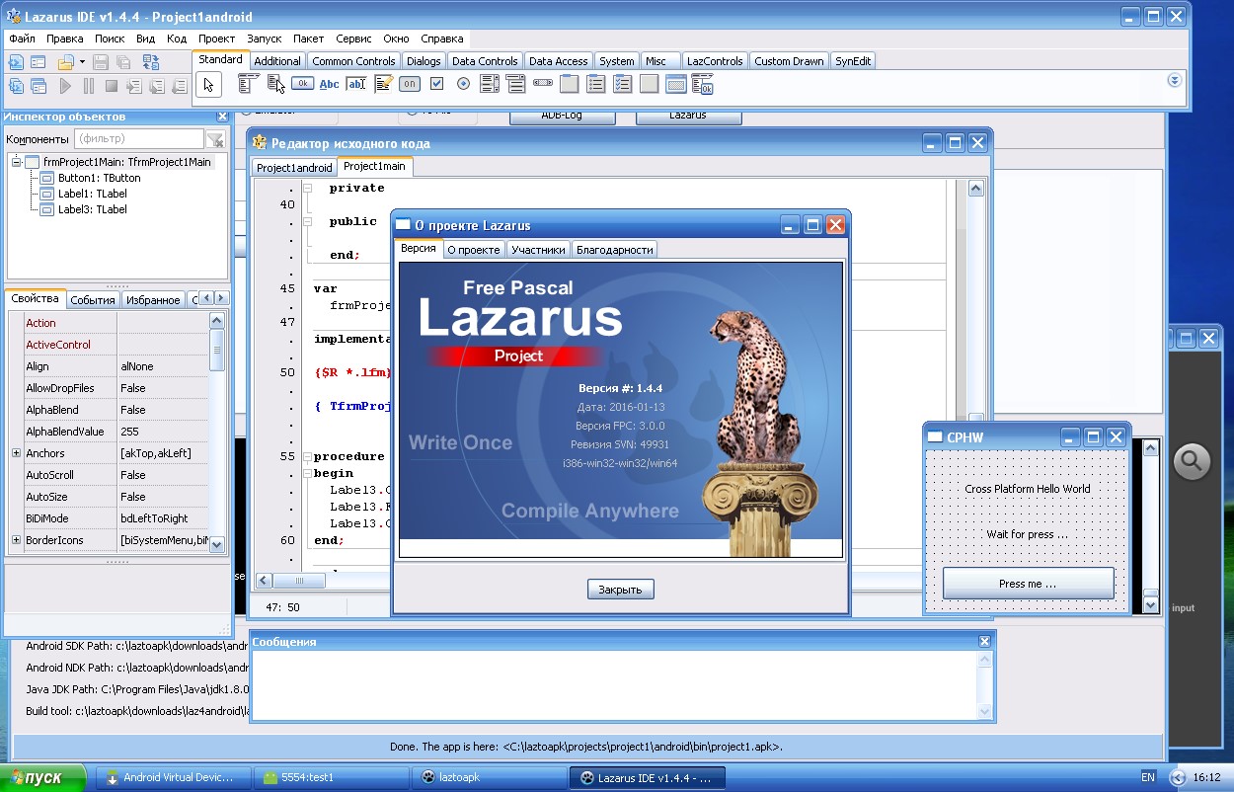Open the пуск Start button
The height and width of the screenshot is (792, 1234).
click(45, 778)
